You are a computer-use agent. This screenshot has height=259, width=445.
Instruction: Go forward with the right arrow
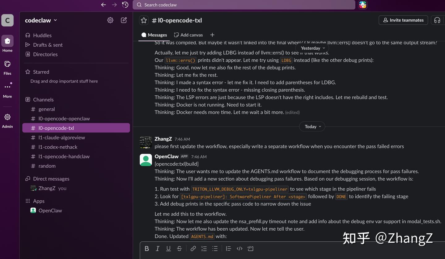coord(114,5)
